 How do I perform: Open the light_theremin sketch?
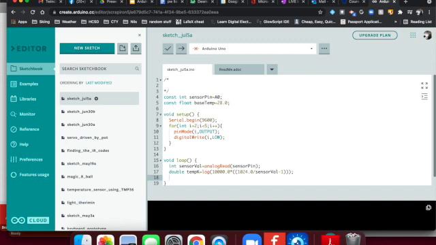coord(99,203)
